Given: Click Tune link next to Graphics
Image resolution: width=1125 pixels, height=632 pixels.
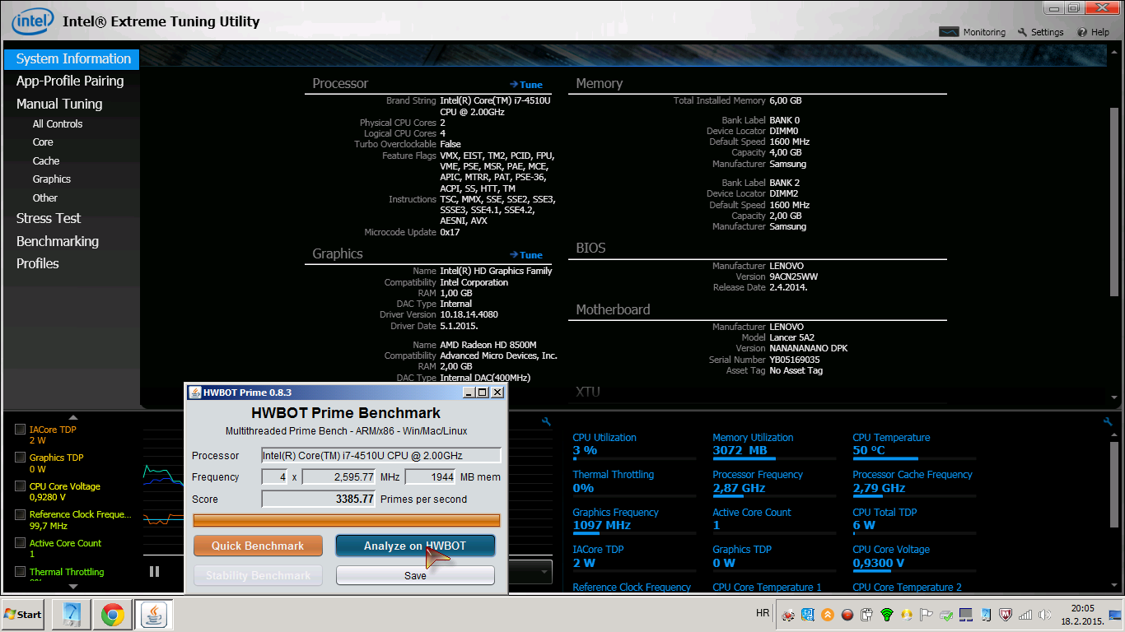Looking at the screenshot, I should coord(526,255).
